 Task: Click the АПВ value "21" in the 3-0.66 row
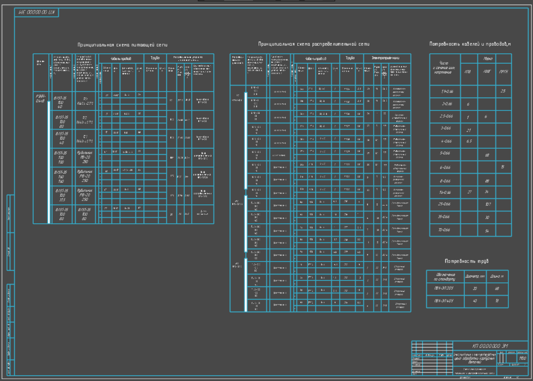pyautogui.click(x=469, y=130)
